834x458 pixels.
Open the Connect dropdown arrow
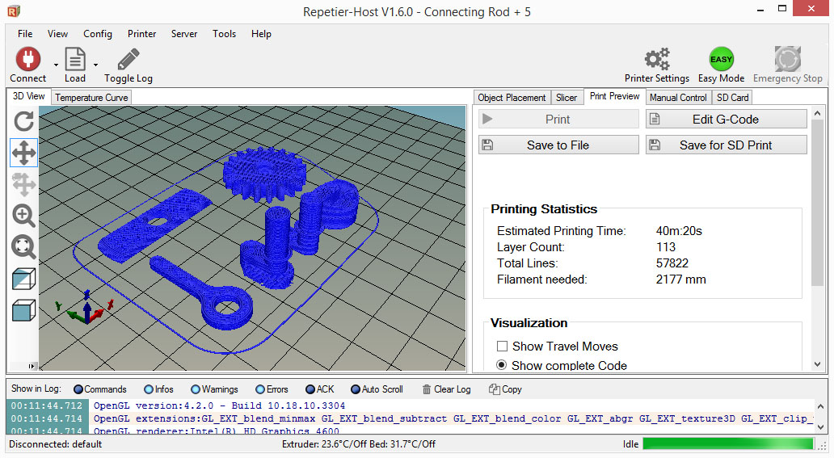click(x=56, y=65)
